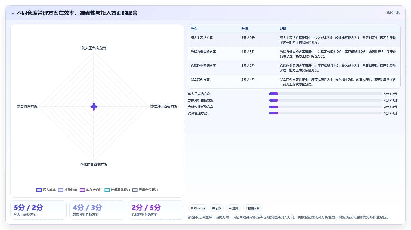This screenshot has height=230, width=411.
Task: Click the 仓储作业系统方案 radar axis label
Action: tap(94, 164)
